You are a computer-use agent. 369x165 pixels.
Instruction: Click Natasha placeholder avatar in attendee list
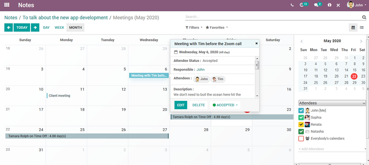(x=307, y=132)
